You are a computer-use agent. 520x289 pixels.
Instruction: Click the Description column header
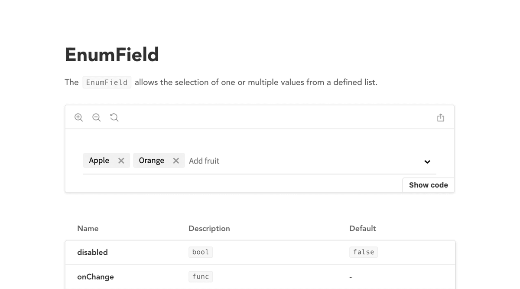(x=209, y=229)
